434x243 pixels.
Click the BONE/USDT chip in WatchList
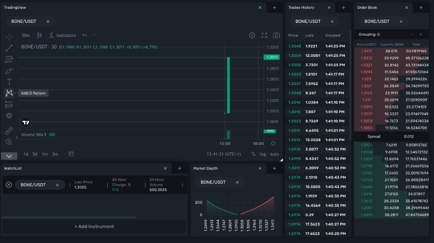(x=40, y=185)
